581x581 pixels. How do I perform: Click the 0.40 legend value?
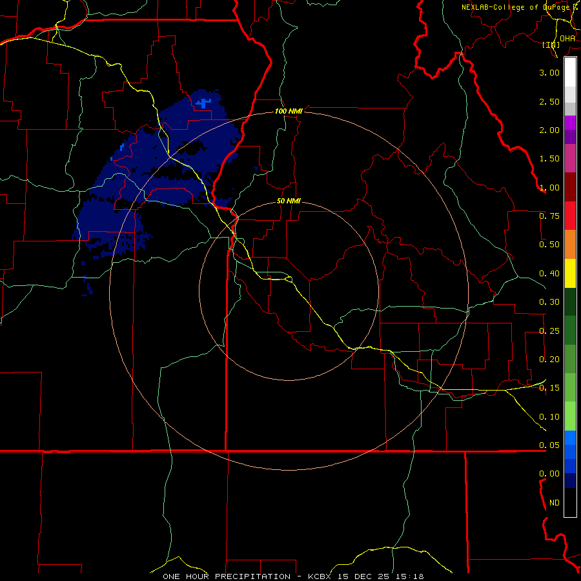549,274
